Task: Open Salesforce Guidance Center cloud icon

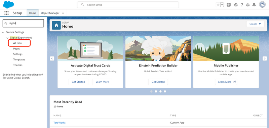Action: [236, 5]
